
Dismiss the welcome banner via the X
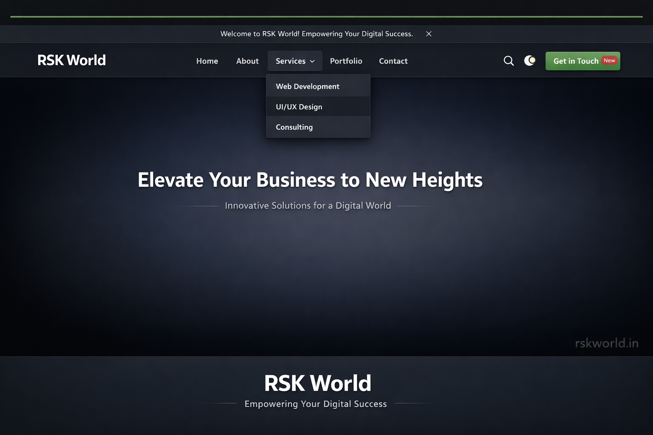tap(429, 34)
